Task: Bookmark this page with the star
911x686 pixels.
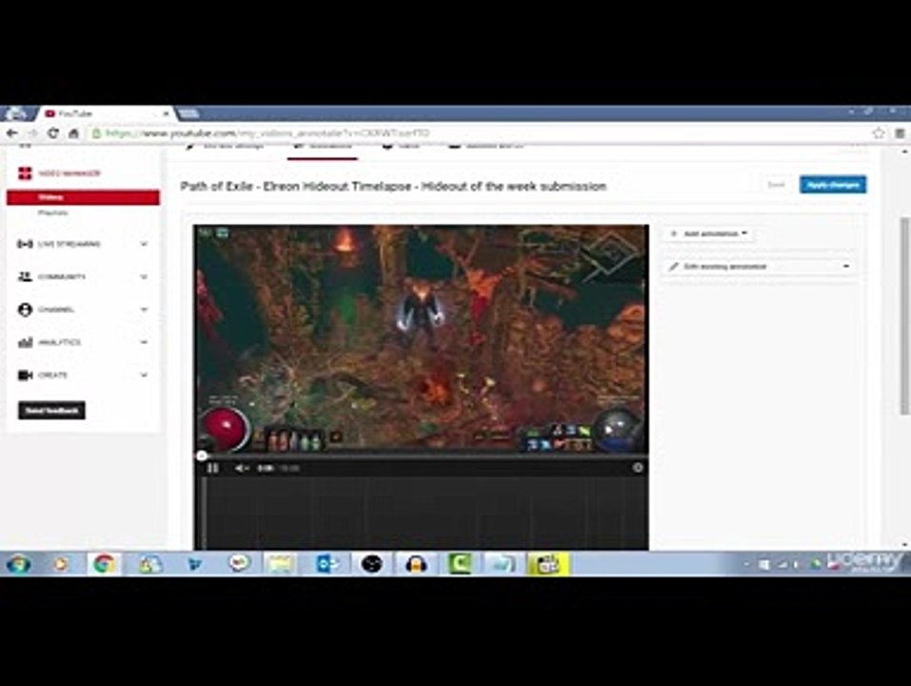Action: [x=878, y=133]
